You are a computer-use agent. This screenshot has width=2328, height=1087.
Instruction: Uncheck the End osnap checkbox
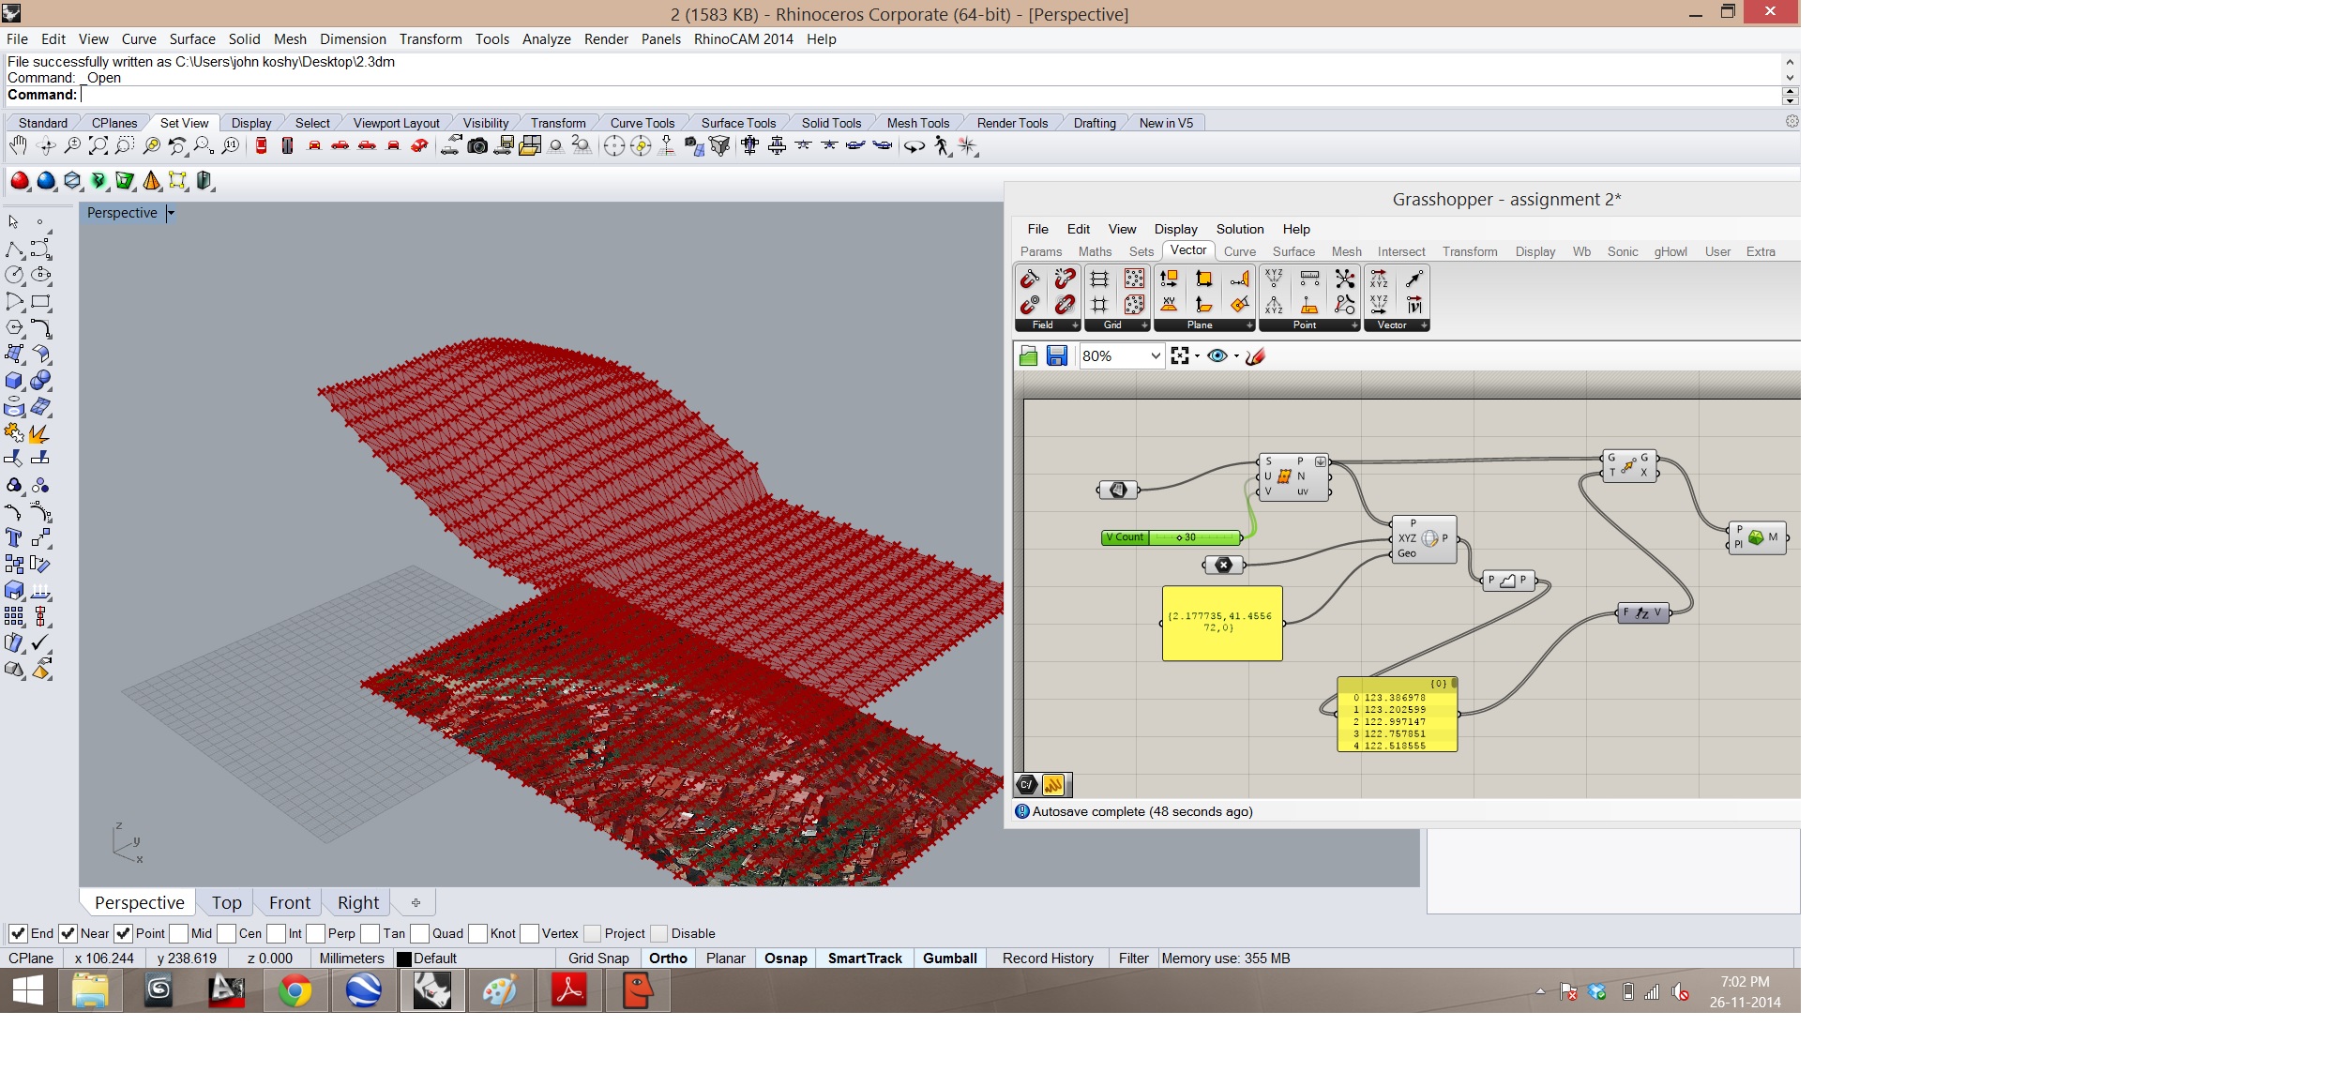coord(18,933)
